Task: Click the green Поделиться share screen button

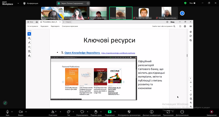Action: [109, 112]
